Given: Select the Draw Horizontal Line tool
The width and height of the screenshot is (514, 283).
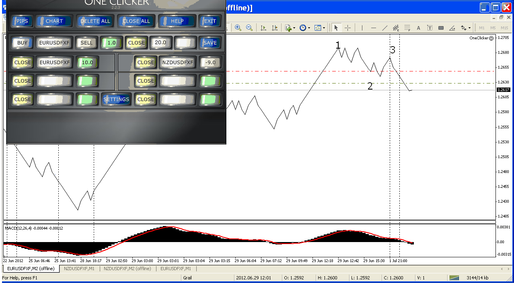Looking at the screenshot, I should [x=373, y=28].
